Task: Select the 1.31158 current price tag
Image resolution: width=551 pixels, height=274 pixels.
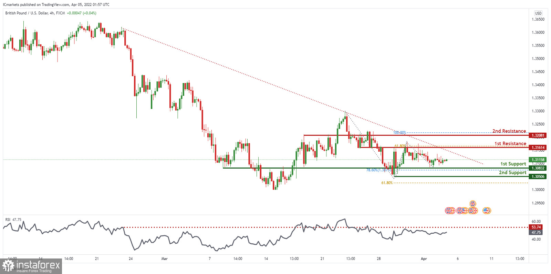Action: tap(538, 160)
